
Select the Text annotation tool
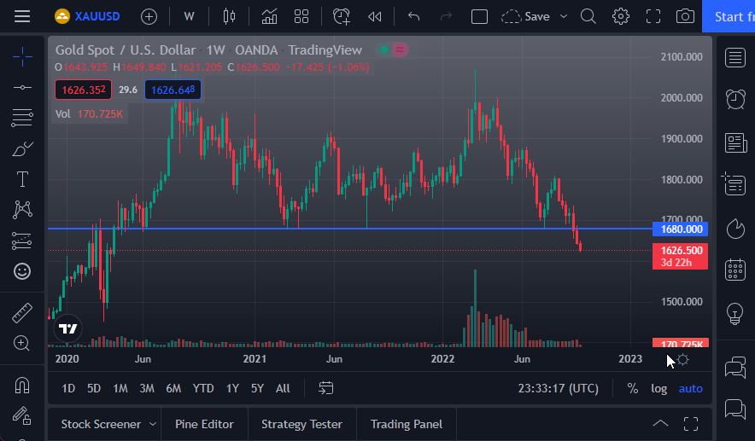pos(22,179)
